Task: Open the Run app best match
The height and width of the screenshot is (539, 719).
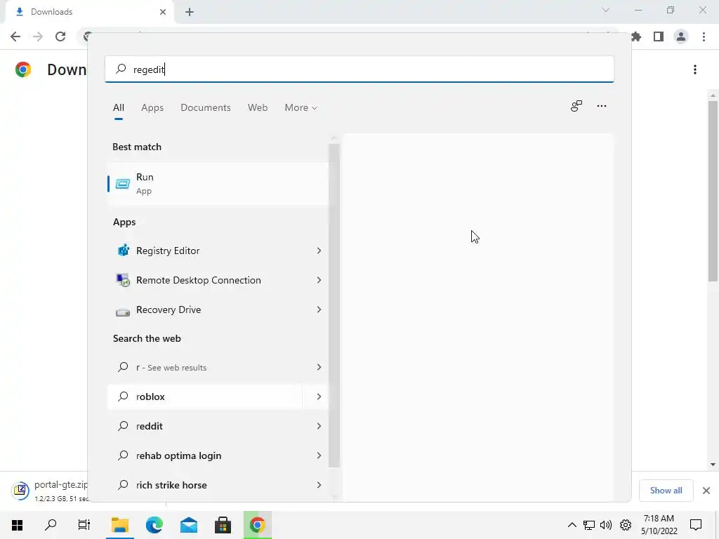Action: coord(218,184)
